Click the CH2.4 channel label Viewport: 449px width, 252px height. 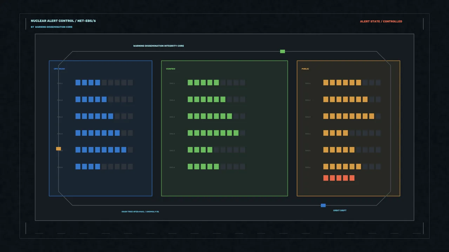pos(172,134)
